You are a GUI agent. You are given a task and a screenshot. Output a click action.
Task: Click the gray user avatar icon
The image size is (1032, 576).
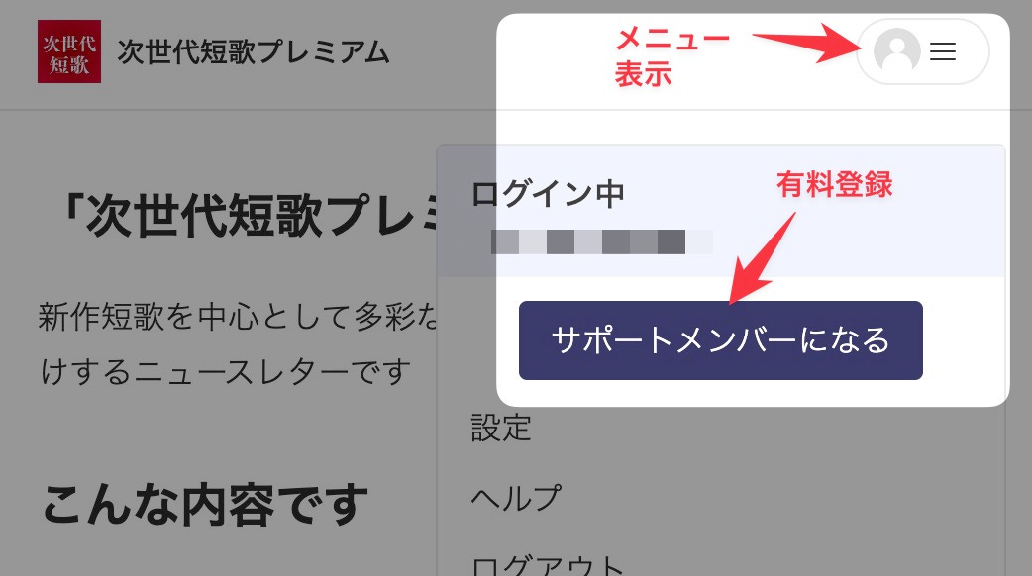point(896,50)
